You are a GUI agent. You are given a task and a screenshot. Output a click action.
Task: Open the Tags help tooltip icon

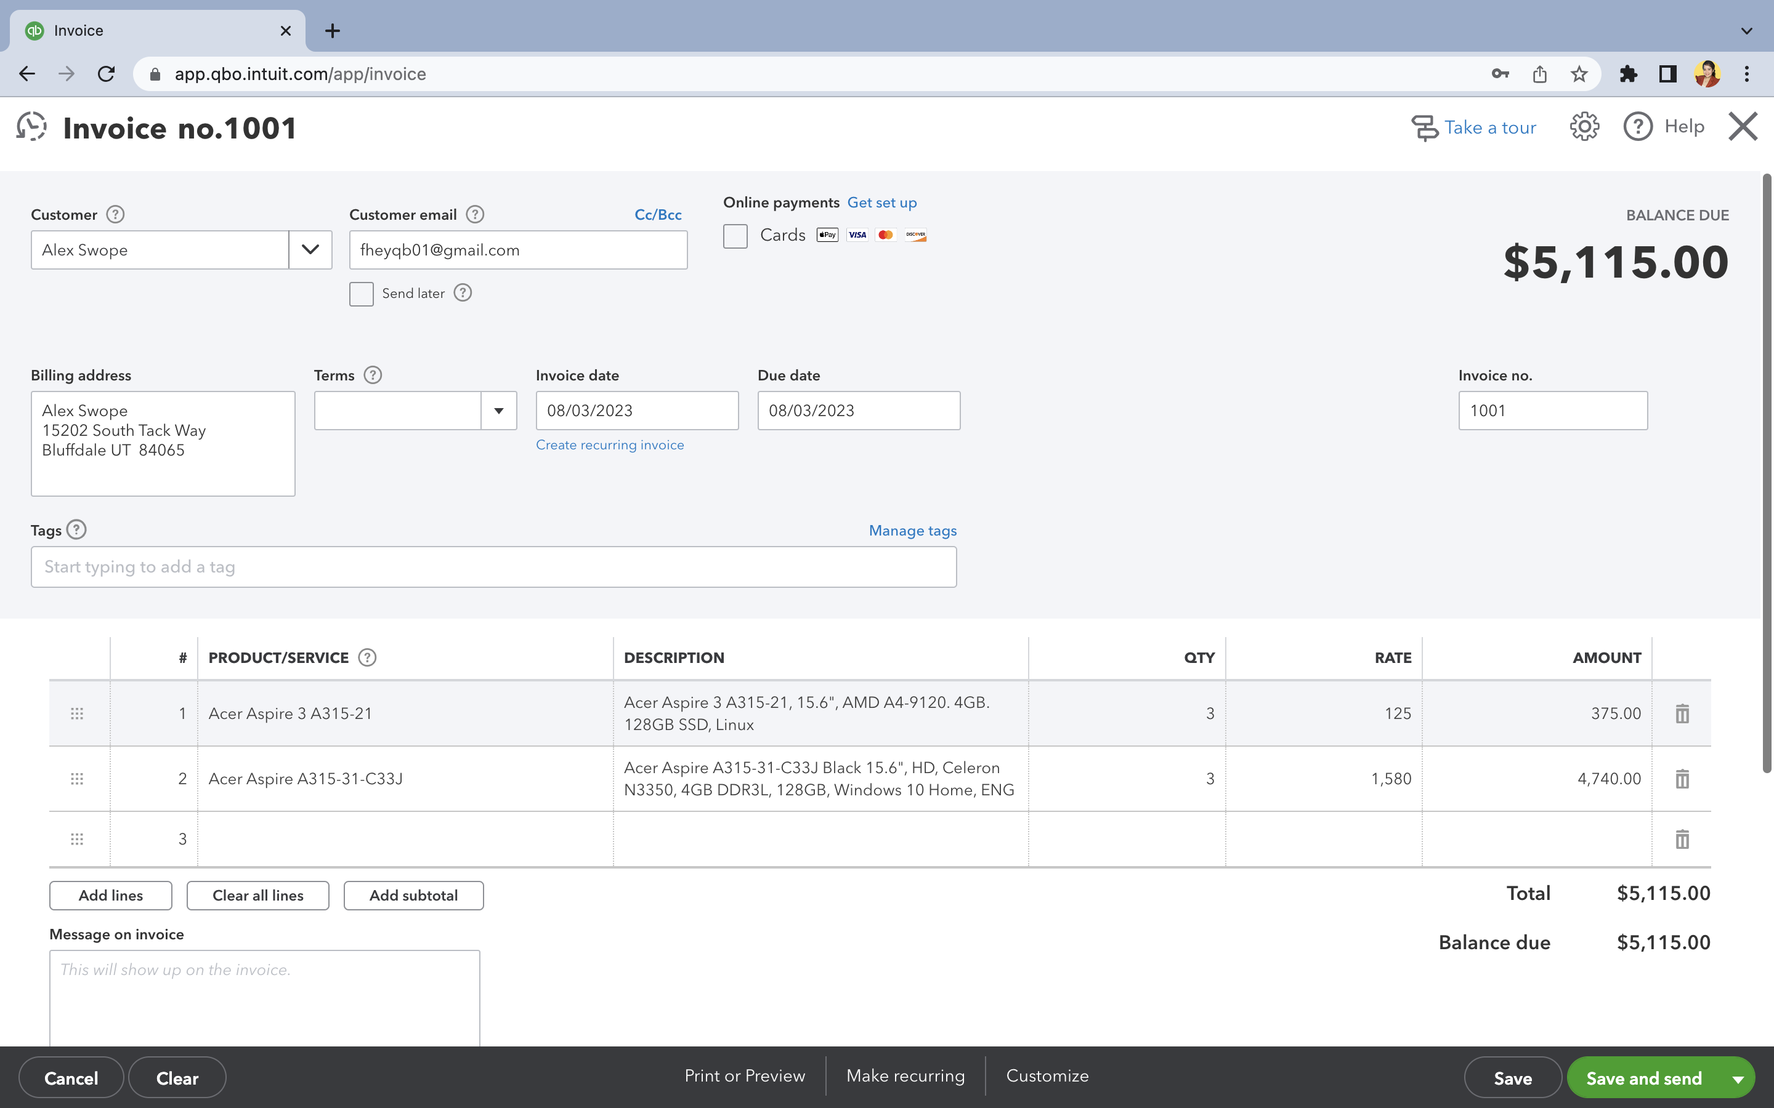[76, 530]
